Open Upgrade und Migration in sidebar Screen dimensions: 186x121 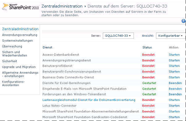point(19,67)
